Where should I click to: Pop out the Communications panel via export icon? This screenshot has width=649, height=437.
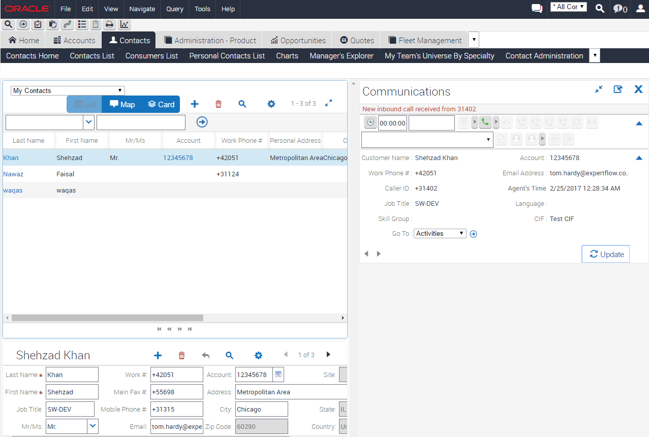(x=618, y=89)
